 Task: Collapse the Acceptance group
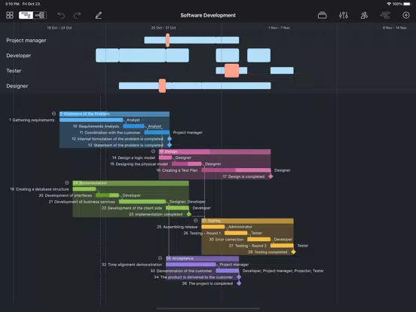coord(160,258)
